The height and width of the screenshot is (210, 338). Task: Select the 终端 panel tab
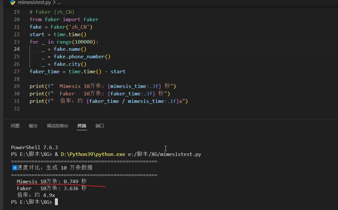click(82, 126)
